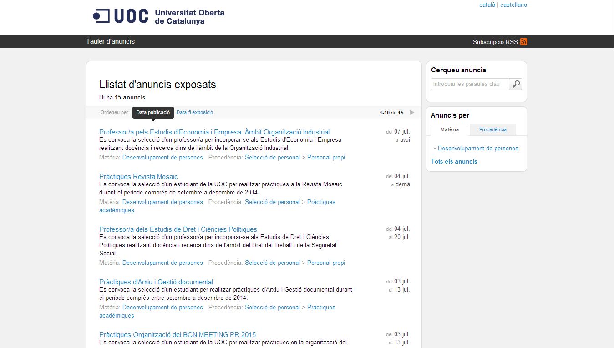Filter by Desenvolupament de persones in sidebar
This screenshot has height=348, width=614.
478,149
